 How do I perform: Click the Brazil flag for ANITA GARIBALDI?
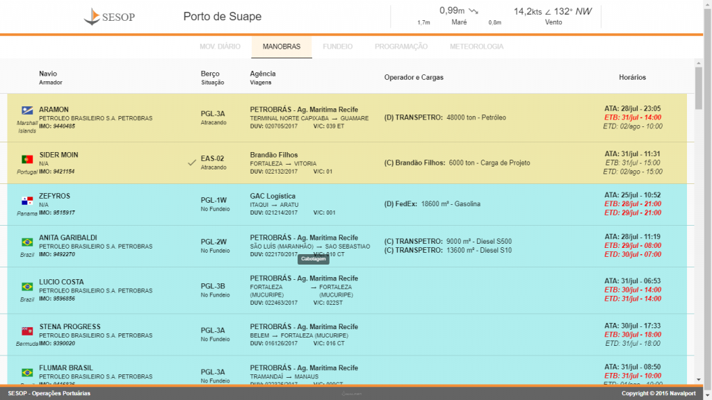coord(27,242)
